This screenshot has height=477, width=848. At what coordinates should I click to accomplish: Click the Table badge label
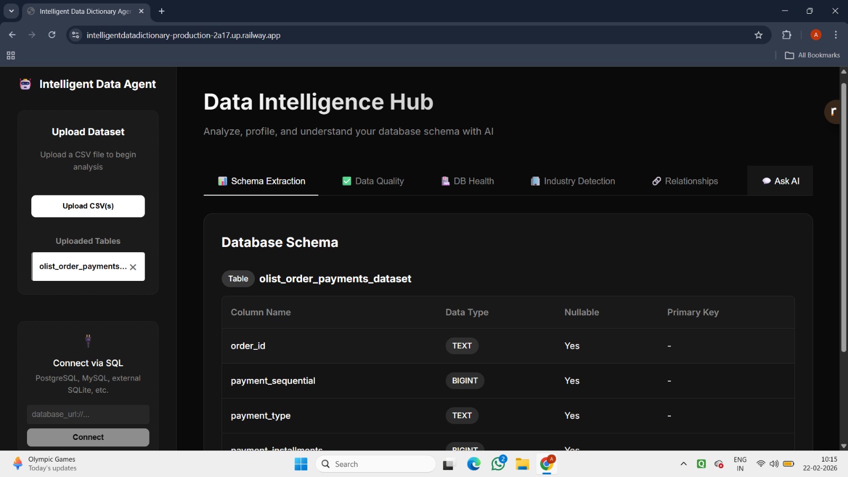[x=238, y=279]
